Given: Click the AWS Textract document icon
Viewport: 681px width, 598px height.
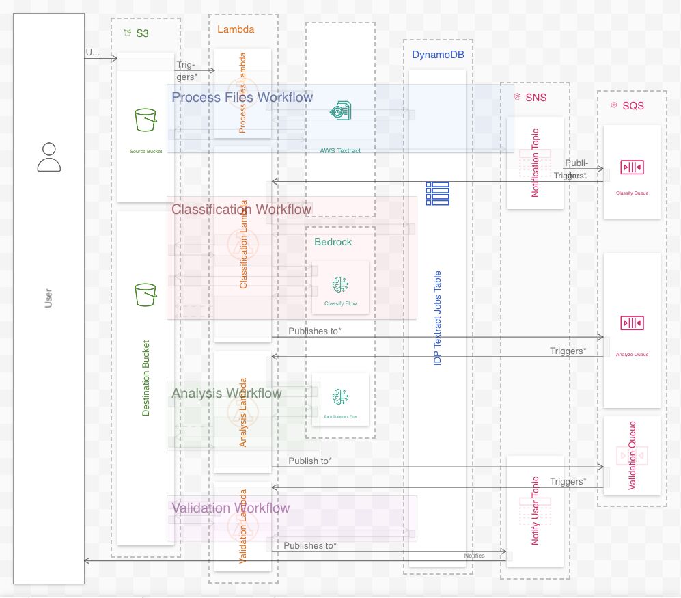Looking at the screenshot, I should (340, 111).
